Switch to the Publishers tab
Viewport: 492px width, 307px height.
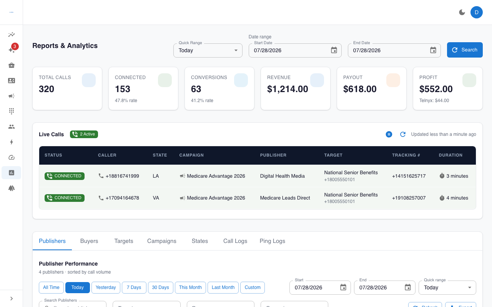point(52,241)
